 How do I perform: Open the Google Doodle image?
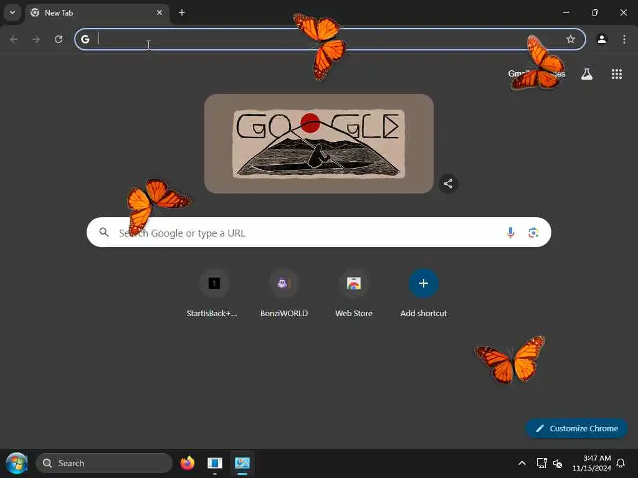(319, 144)
